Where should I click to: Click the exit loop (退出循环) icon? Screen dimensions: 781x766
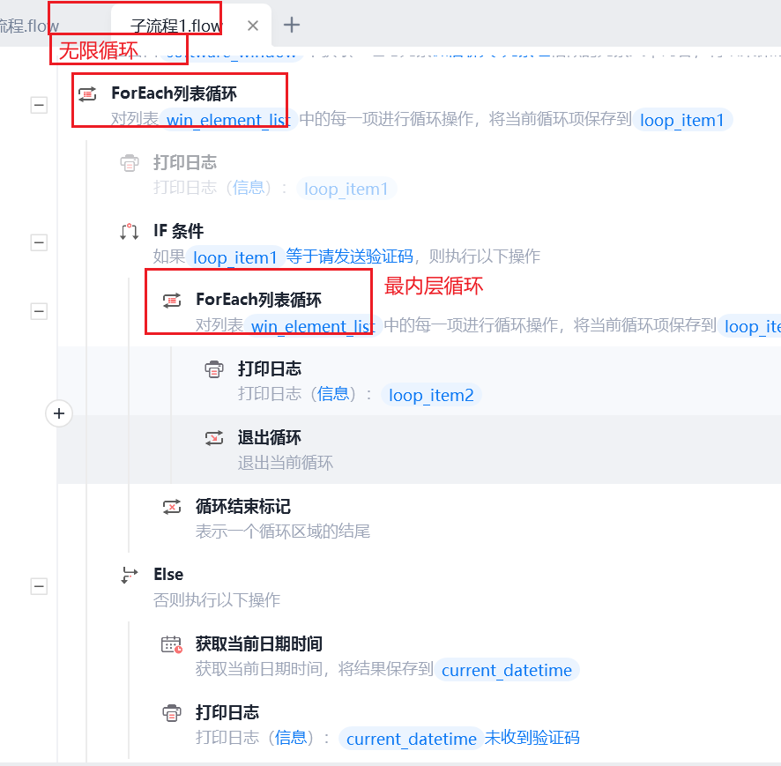click(214, 438)
